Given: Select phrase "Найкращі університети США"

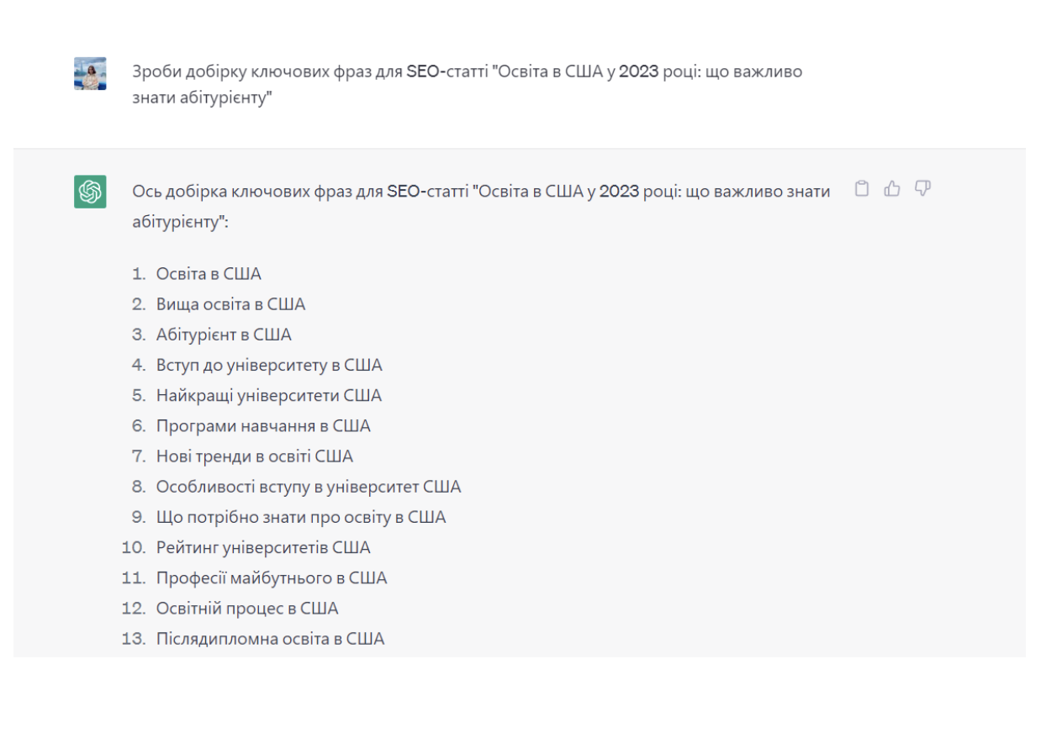Looking at the screenshot, I should point(269,396).
